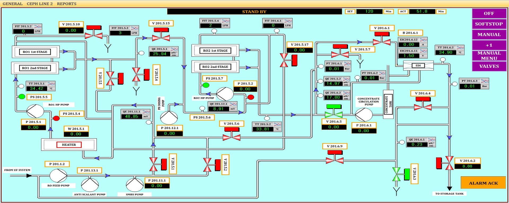Click the RO feed pump symbol P 201.1.2
The image size is (509, 203).
coord(58,175)
